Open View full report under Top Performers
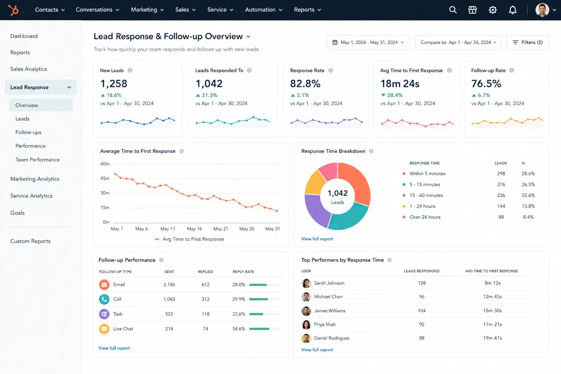Image resolution: width=561 pixels, height=374 pixels. 317,350
